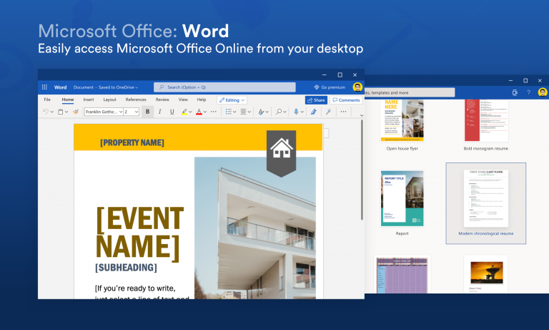This screenshot has width=549, height=330.
Task: Toggle Italic formatting
Action: (160, 112)
